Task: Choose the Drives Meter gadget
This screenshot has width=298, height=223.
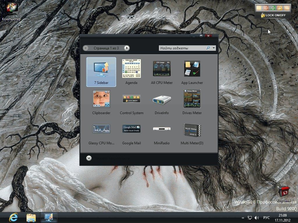Action: coord(192,102)
